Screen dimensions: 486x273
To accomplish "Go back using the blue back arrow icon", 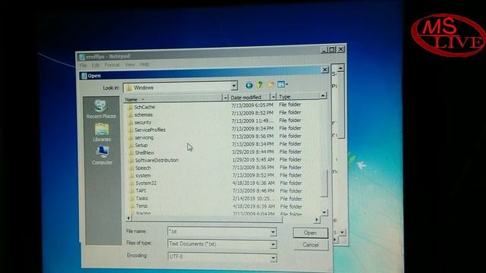I will [x=249, y=85].
